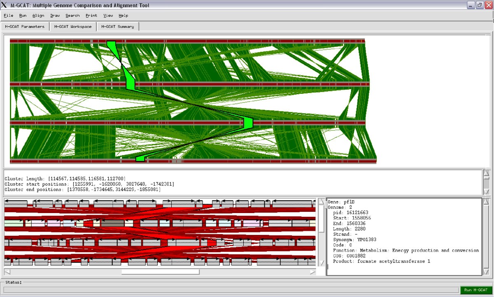Screen dimensions: 494x297
Task: Click scroll-left arrow under gene annotation view
Action: [x=7, y=272]
